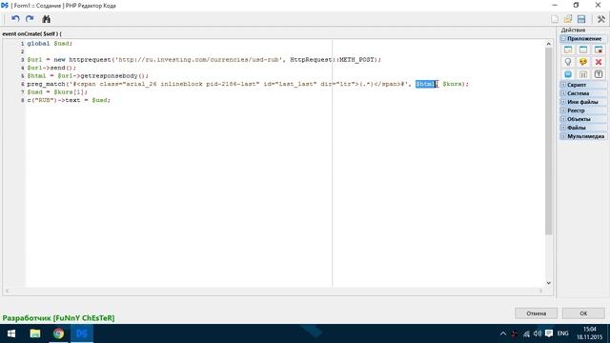Click the red X action icon

point(599,62)
